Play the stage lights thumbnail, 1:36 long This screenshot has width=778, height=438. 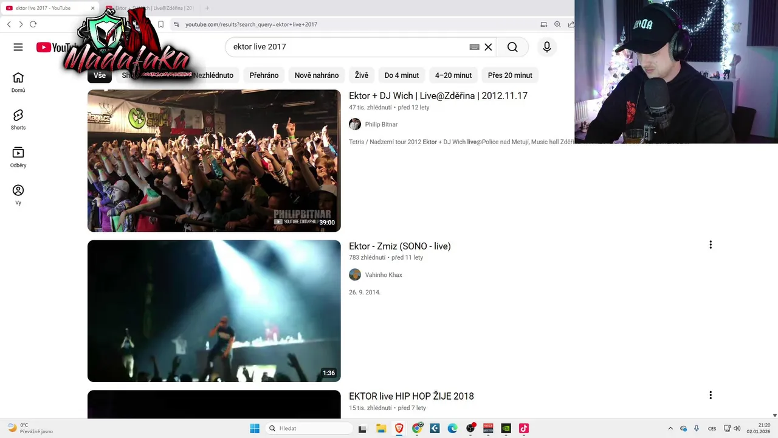point(214,311)
